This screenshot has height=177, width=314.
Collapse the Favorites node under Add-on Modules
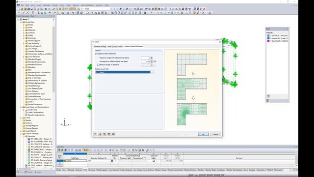point(24,136)
